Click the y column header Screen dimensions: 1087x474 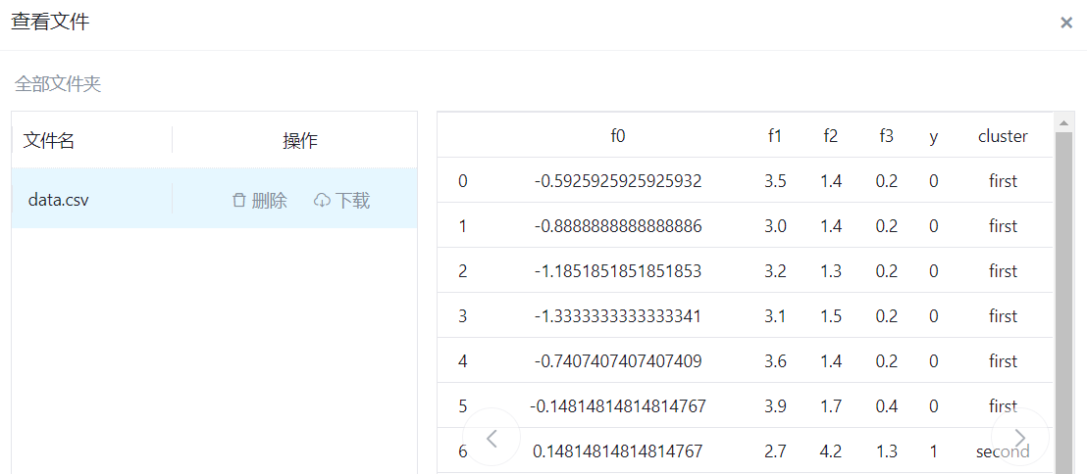point(933,136)
